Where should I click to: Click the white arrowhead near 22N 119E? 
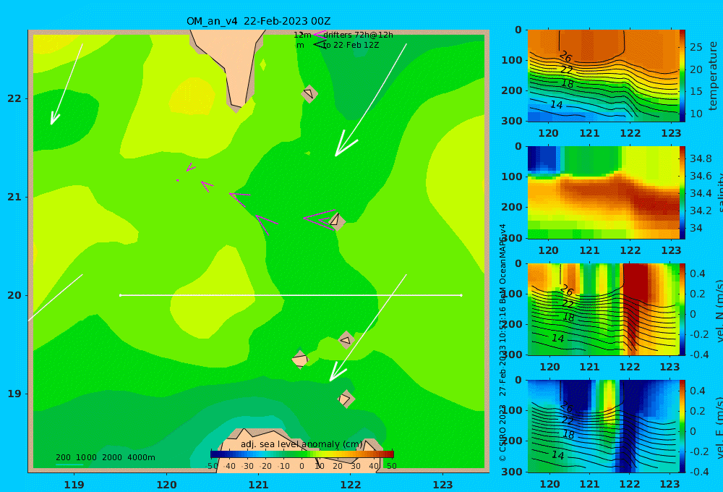[55, 118]
